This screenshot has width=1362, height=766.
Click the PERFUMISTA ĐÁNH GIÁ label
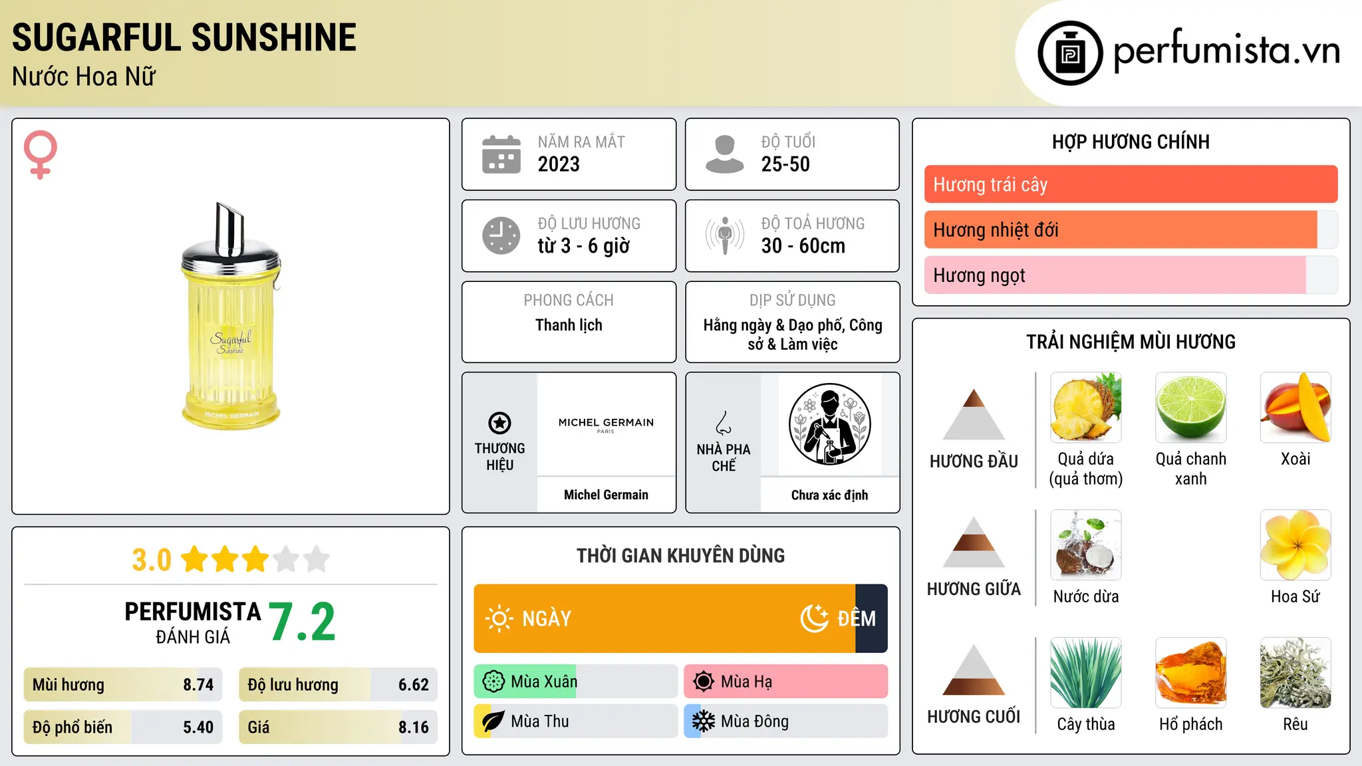(x=193, y=622)
